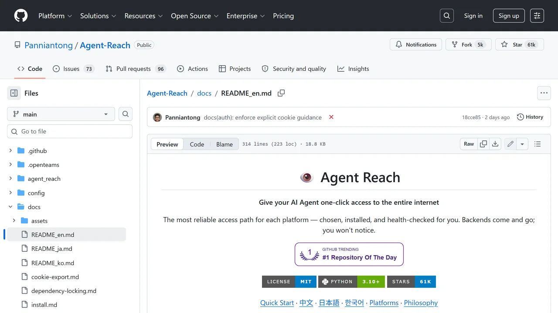The height and width of the screenshot is (313, 558).
Task: Open the Insights tab
Action: tap(353, 69)
